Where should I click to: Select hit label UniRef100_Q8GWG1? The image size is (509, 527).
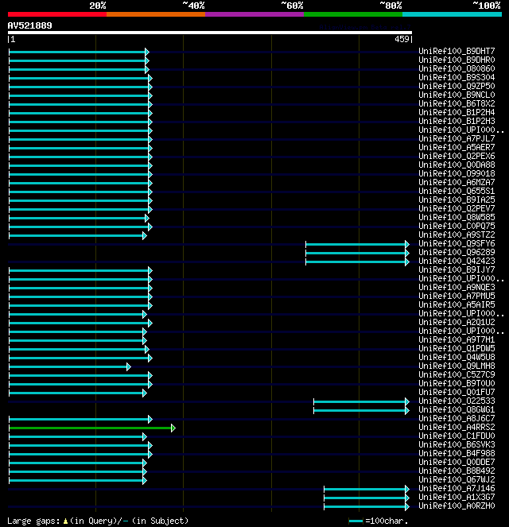point(457,409)
